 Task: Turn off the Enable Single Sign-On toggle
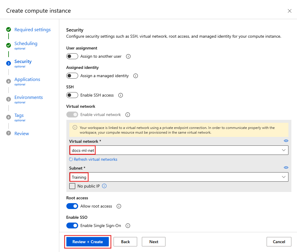[72, 226]
